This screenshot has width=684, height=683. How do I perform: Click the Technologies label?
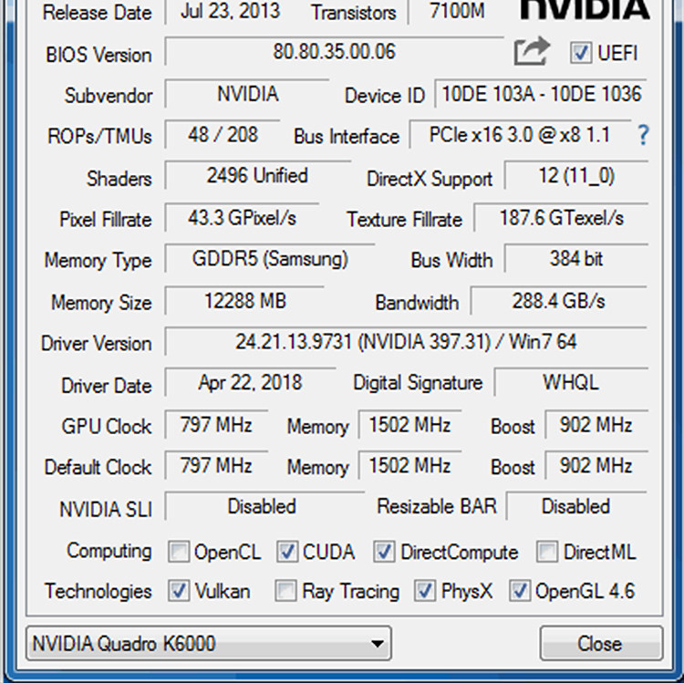pyautogui.click(x=98, y=591)
